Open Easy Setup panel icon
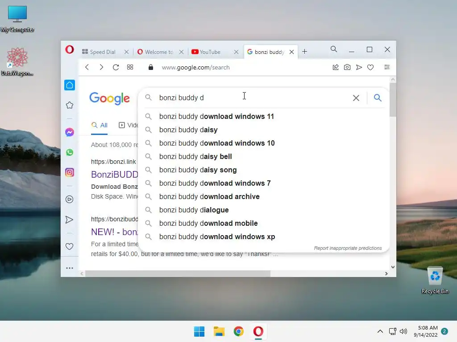The width and height of the screenshot is (457, 342). 387,67
